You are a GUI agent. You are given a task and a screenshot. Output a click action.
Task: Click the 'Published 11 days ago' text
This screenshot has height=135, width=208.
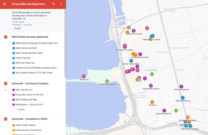point(22,25)
